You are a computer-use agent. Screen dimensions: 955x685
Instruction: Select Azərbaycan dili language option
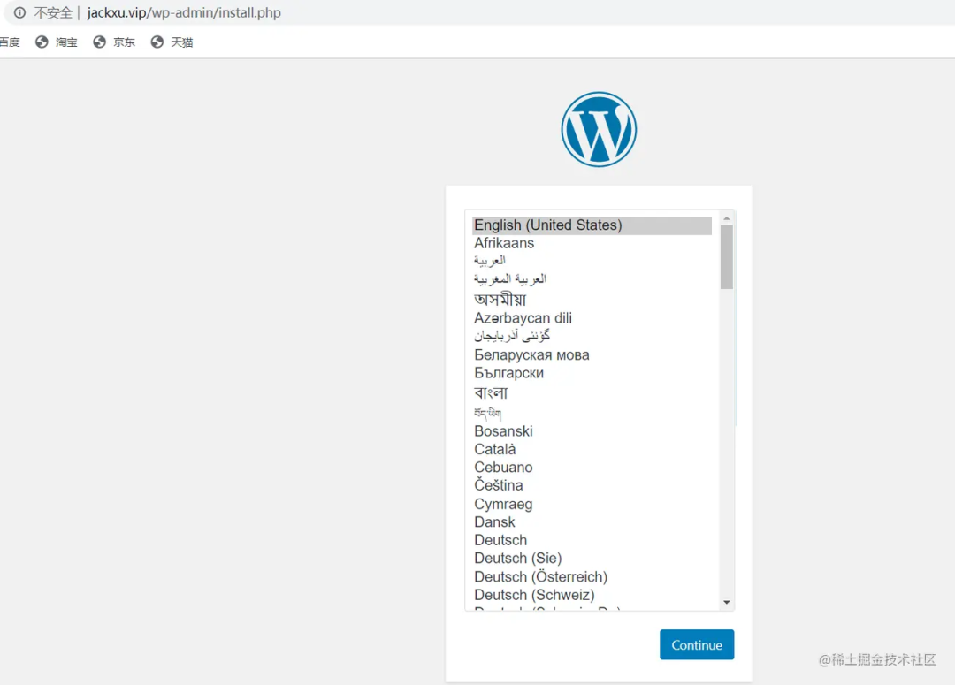tap(523, 318)
